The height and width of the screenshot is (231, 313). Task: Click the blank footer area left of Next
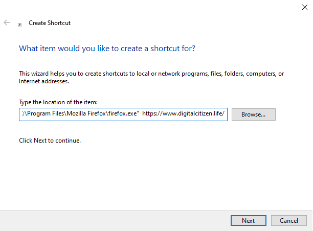pos(113,220)
